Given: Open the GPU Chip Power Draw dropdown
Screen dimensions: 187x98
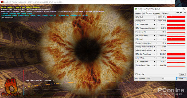Looking at the screenshot, I should [x=154, y=54].
